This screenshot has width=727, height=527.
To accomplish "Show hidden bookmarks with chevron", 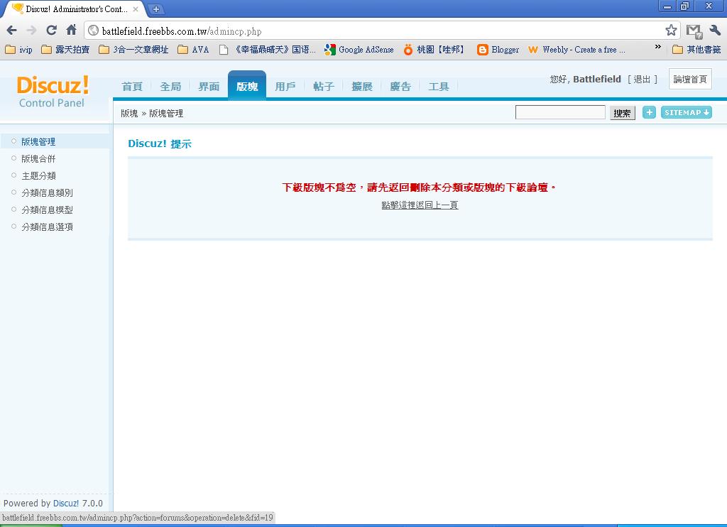I will tap(658, 48).
